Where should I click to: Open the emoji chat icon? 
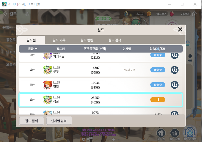coord(83,139)
